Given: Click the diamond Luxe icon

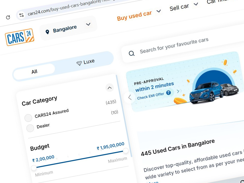Looking at the screenshot, I should tap(79, 63).
